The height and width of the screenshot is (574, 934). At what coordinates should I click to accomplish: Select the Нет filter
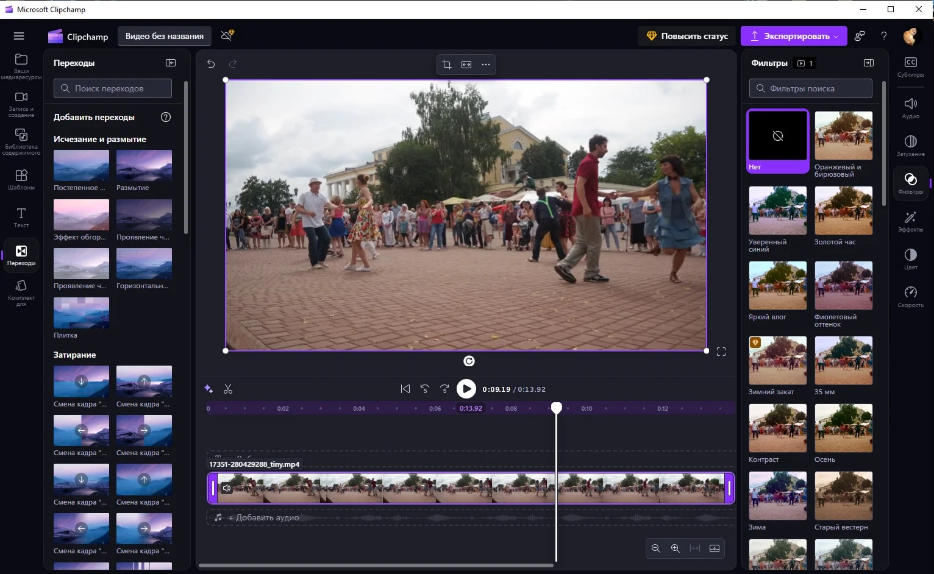778,141
